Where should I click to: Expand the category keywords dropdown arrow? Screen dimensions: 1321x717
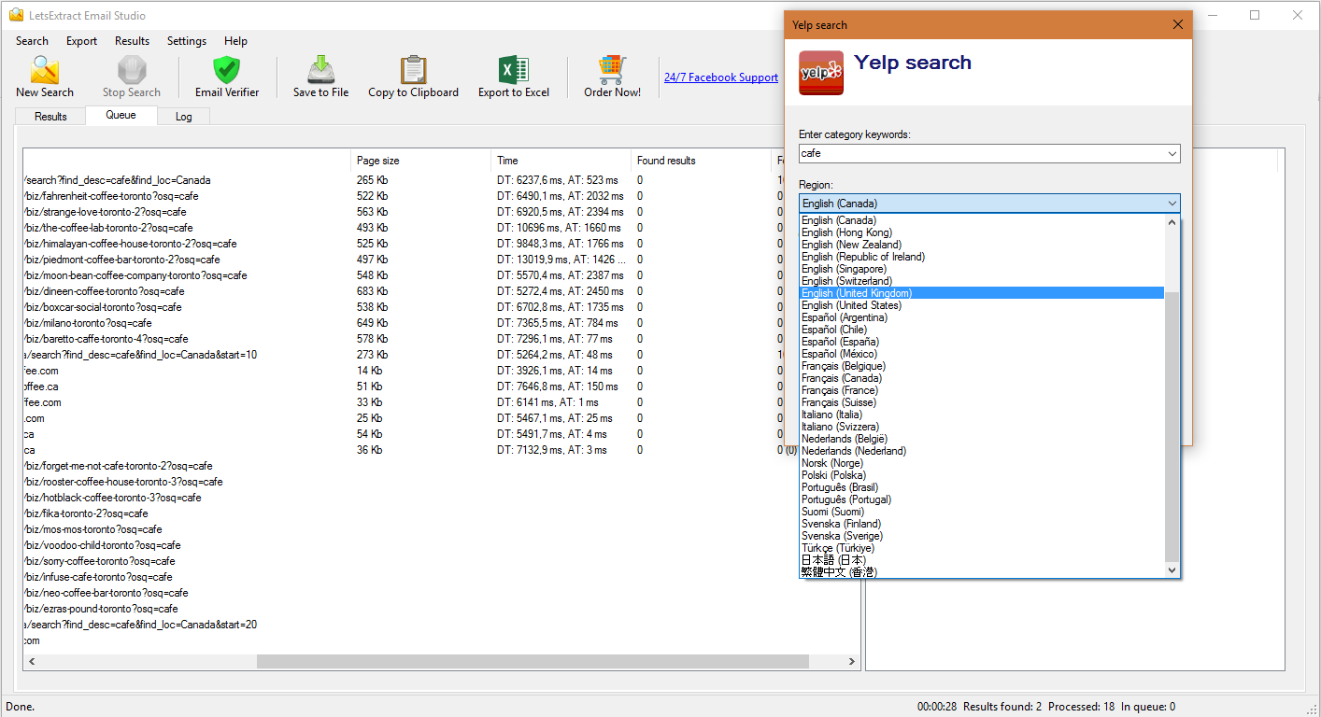(x=1172, y=153)
